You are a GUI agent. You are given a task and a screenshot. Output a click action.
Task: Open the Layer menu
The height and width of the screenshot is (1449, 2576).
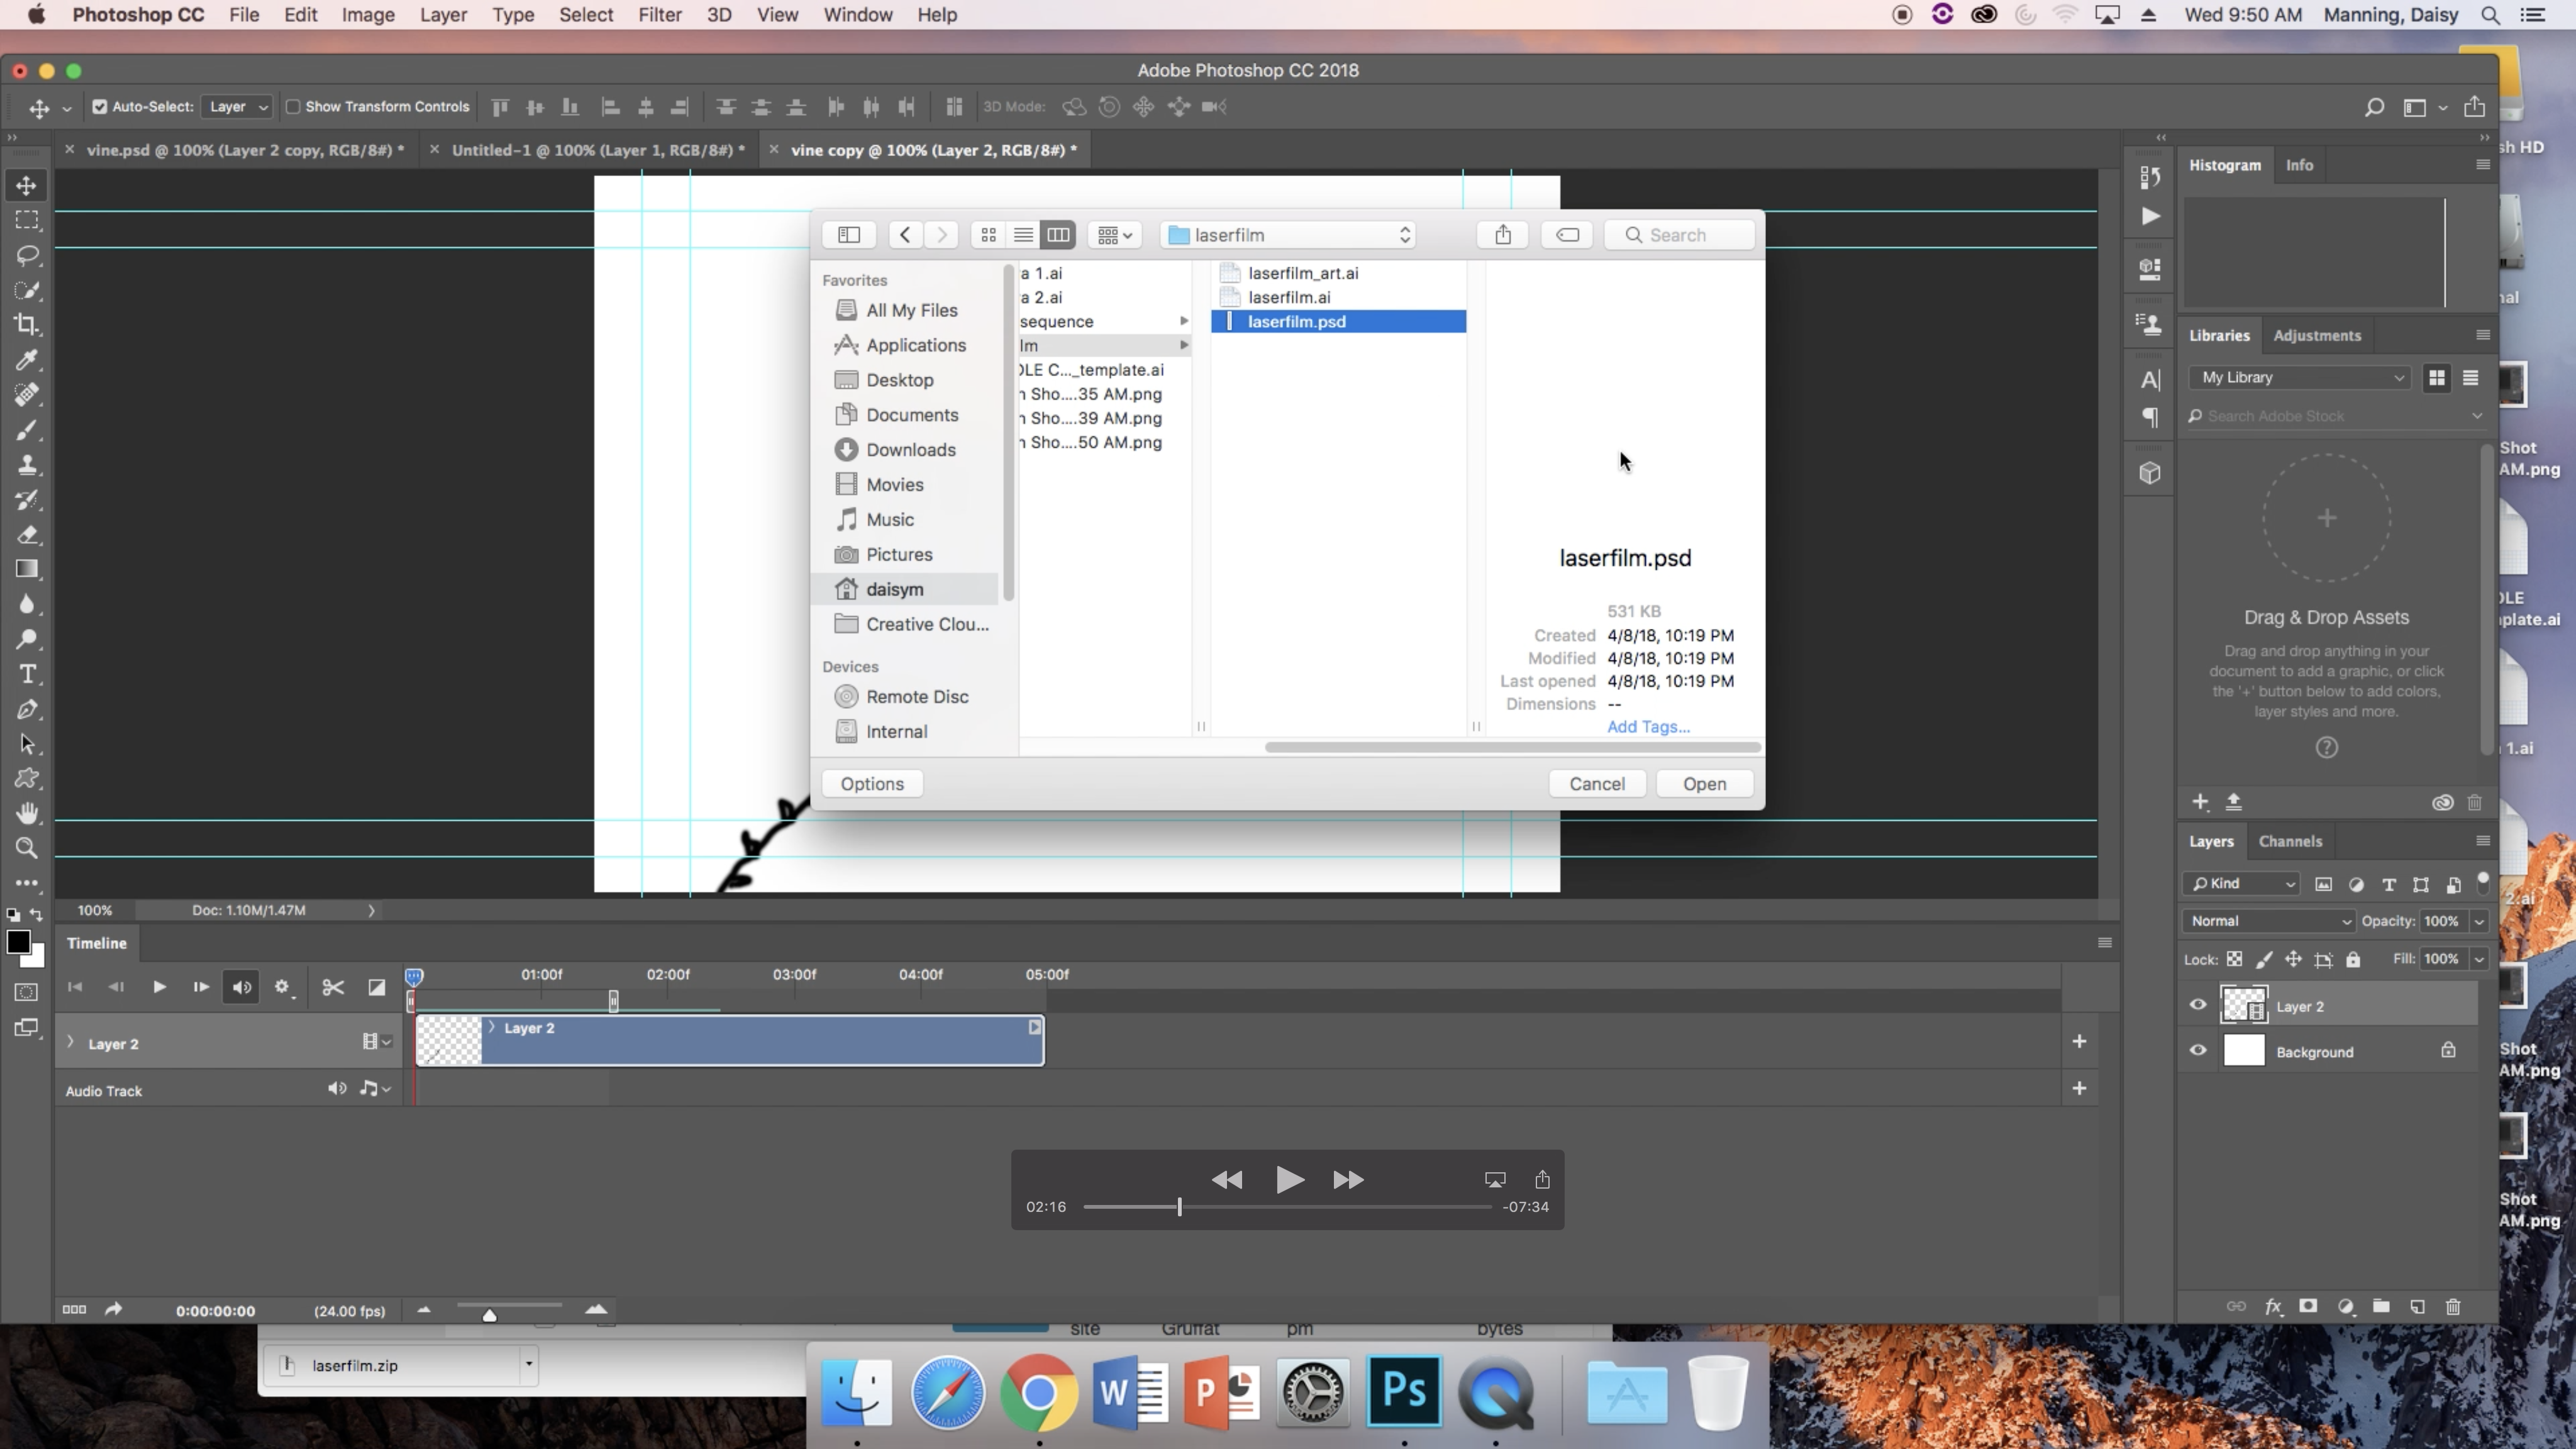(x=443, y=15)
